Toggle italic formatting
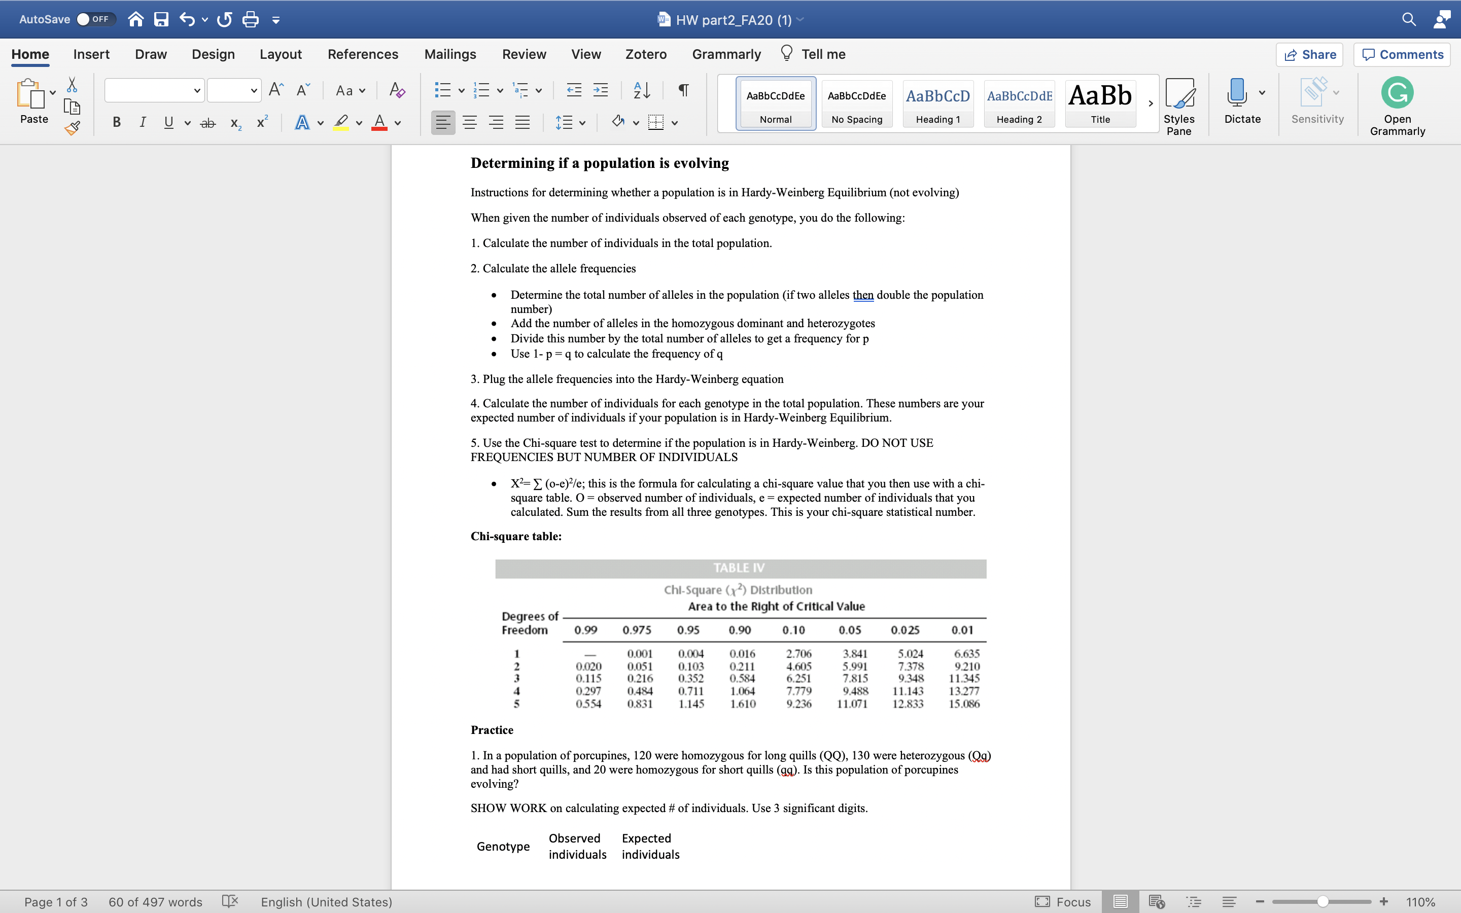The height and width of the screenshot is (913, 1461). (143, 123)
